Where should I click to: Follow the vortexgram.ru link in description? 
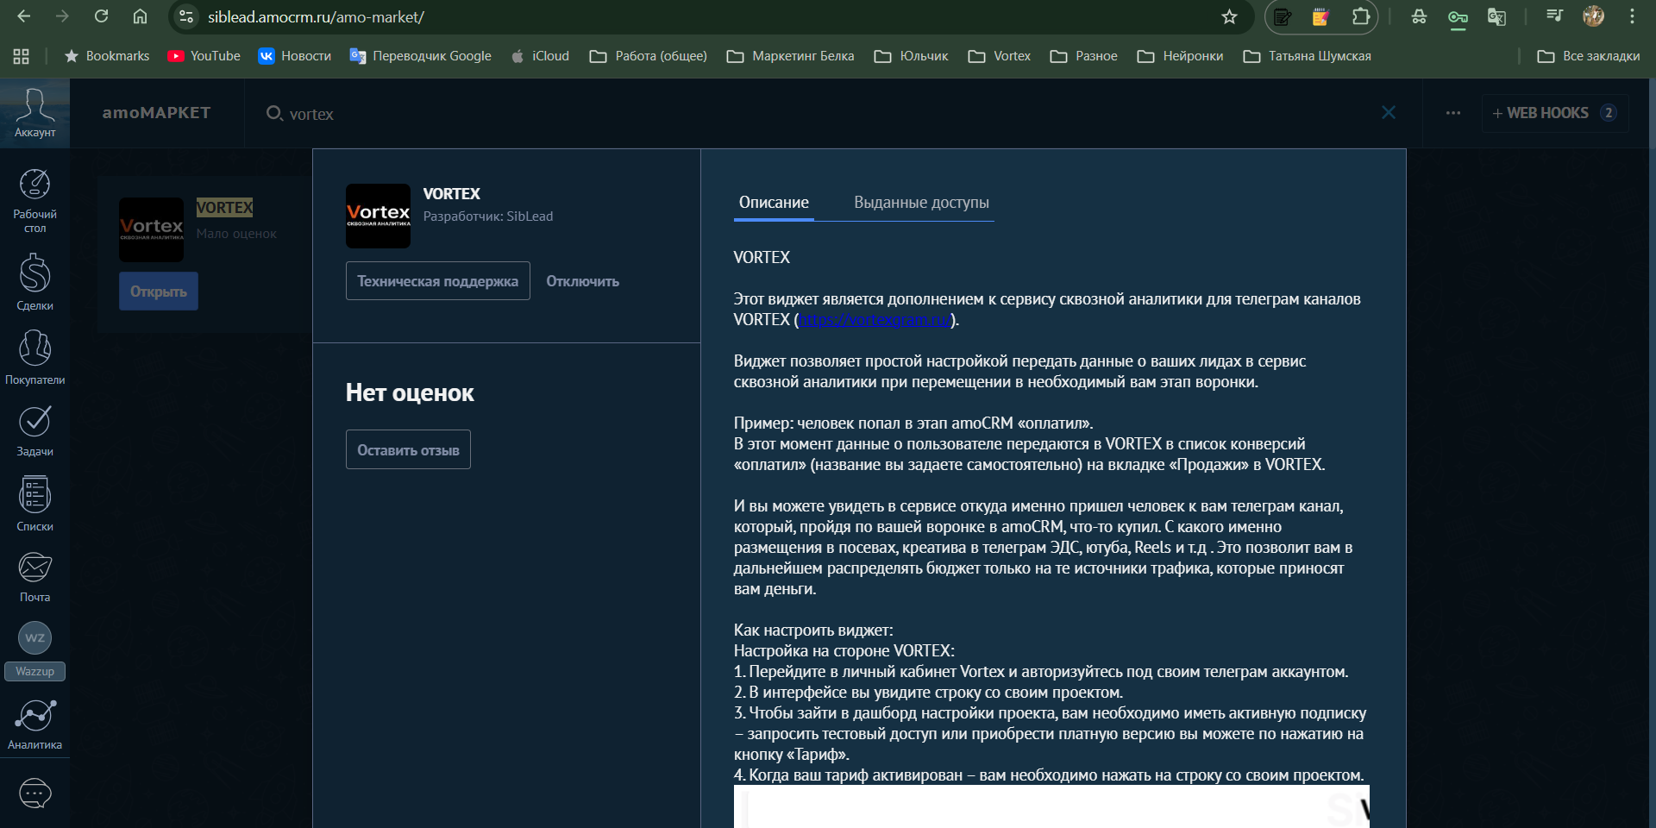874,319
